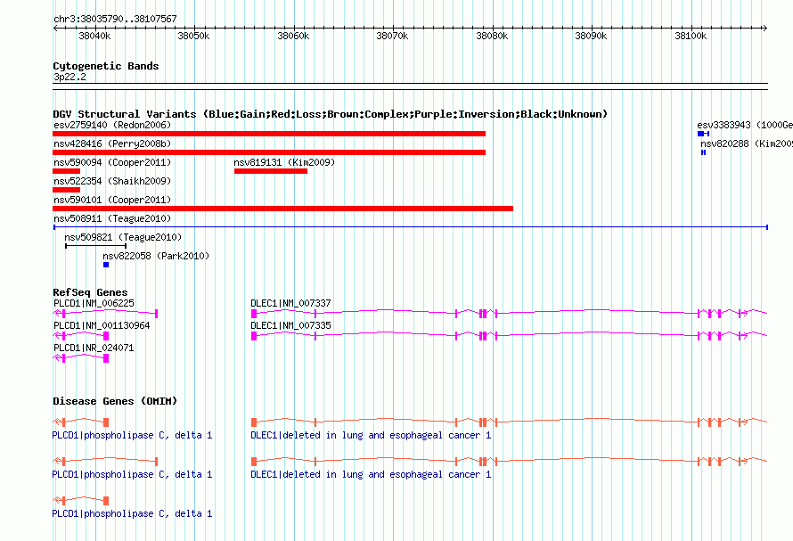
Task: Click the blue gain marker under esv3383943
Action: (704, 134)
